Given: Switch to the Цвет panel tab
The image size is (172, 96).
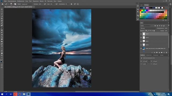Looking at the screenshot, I should [x=142, y=5].
